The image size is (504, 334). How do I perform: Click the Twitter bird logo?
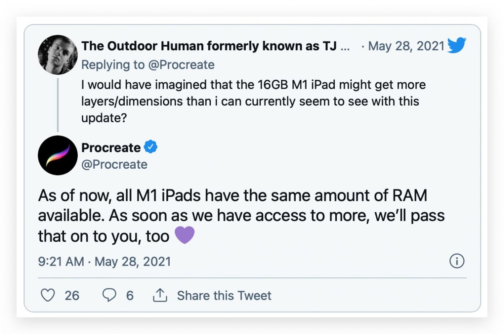pos(457,45)
